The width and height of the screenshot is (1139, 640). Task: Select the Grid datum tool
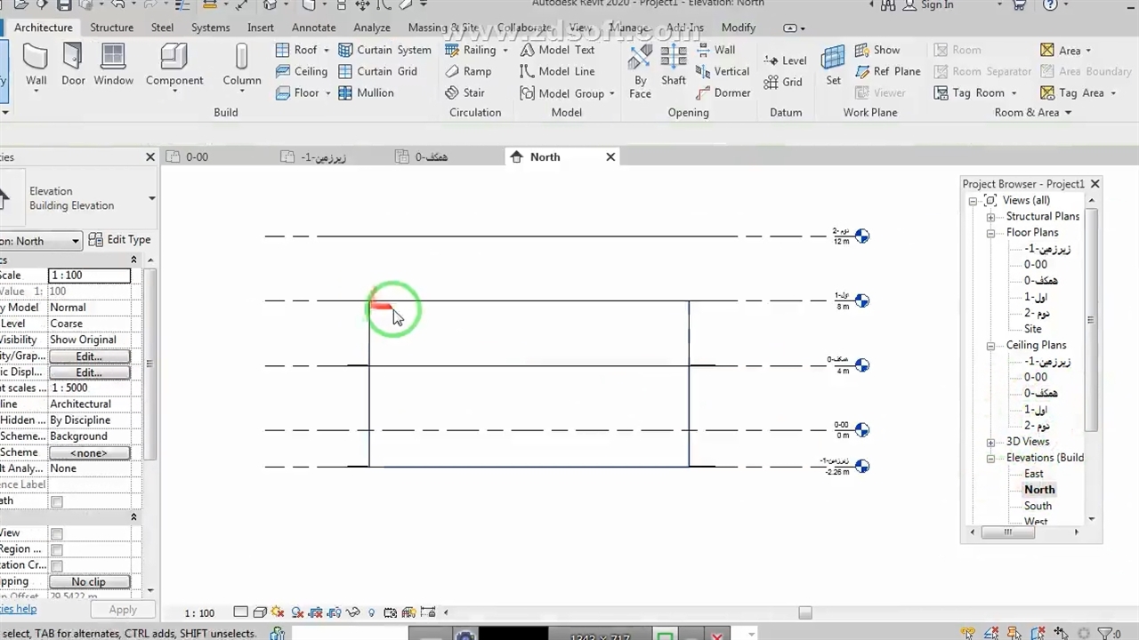click(784, 82)
